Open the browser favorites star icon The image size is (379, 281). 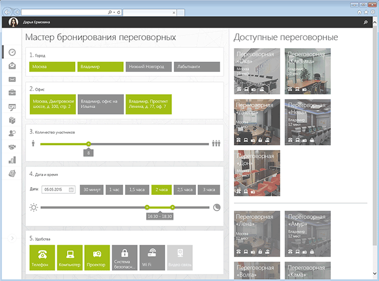(366, 12)
